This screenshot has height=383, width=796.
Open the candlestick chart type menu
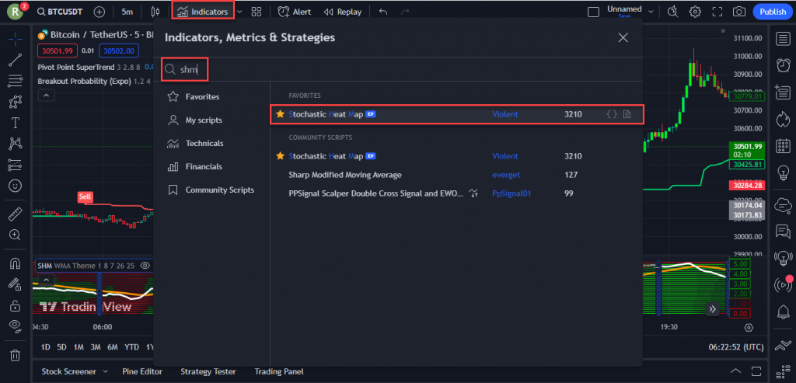(x=155, y=12)
